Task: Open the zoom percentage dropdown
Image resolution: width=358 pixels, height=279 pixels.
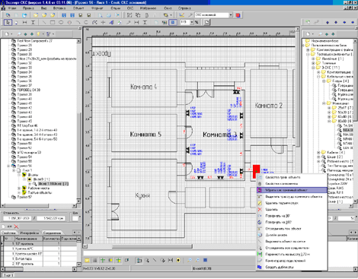Action: (x=192, y=22)
